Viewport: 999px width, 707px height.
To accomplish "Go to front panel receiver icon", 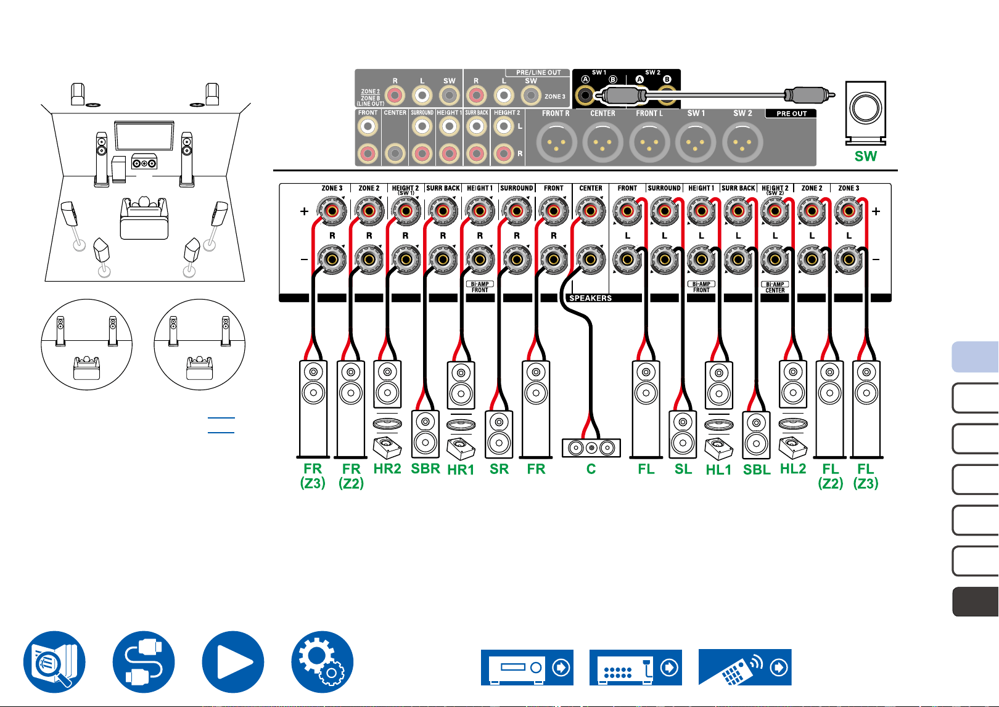I will [x=527, y=668].
